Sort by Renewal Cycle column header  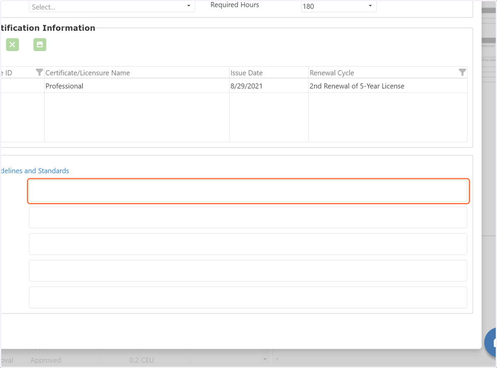[x=332, y=73]
